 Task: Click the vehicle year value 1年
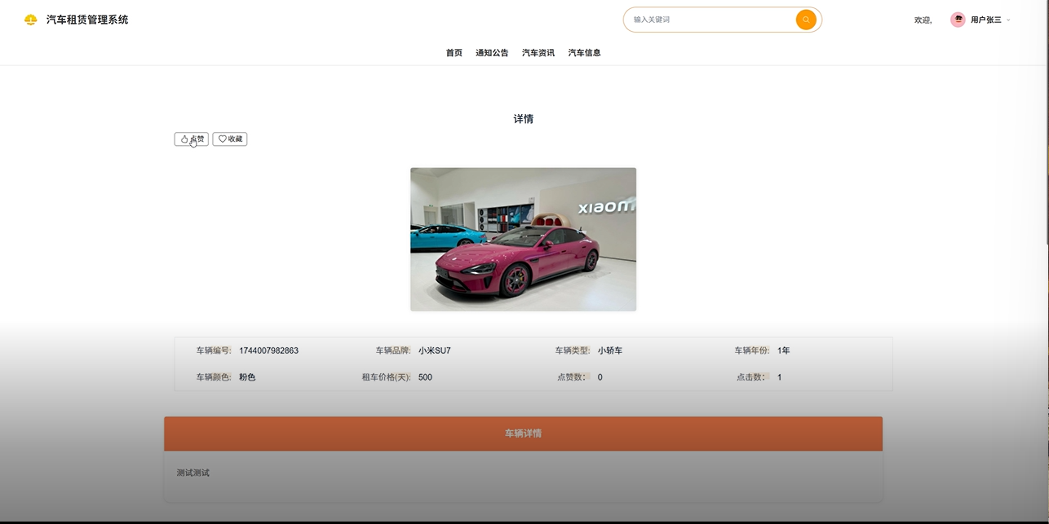(784, 351)
